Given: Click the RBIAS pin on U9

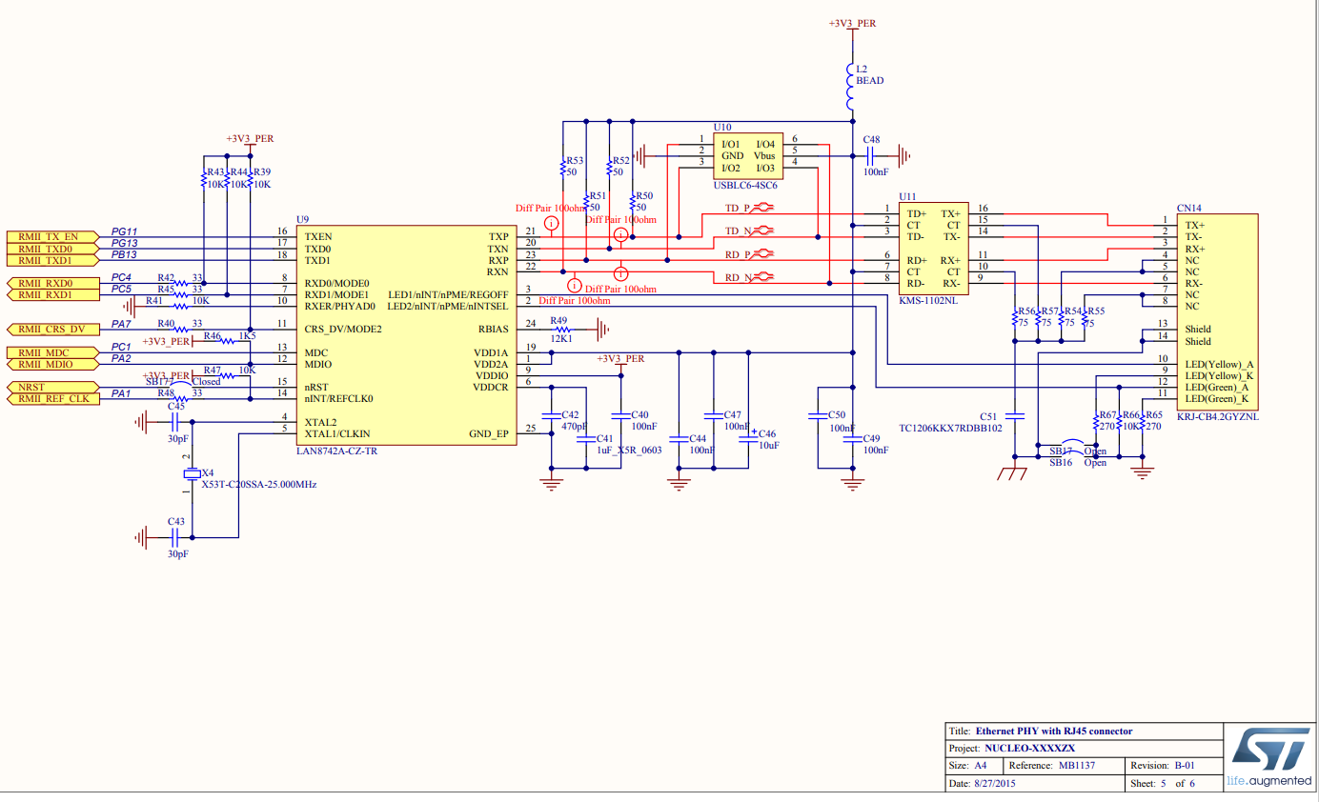Looking at the screenshot, I should coord(492,330).
